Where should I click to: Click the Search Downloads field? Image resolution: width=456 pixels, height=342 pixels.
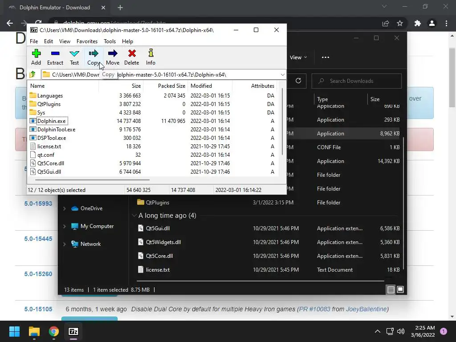357,81
